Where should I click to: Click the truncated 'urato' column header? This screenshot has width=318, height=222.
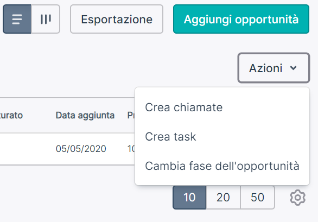point(11,115)
